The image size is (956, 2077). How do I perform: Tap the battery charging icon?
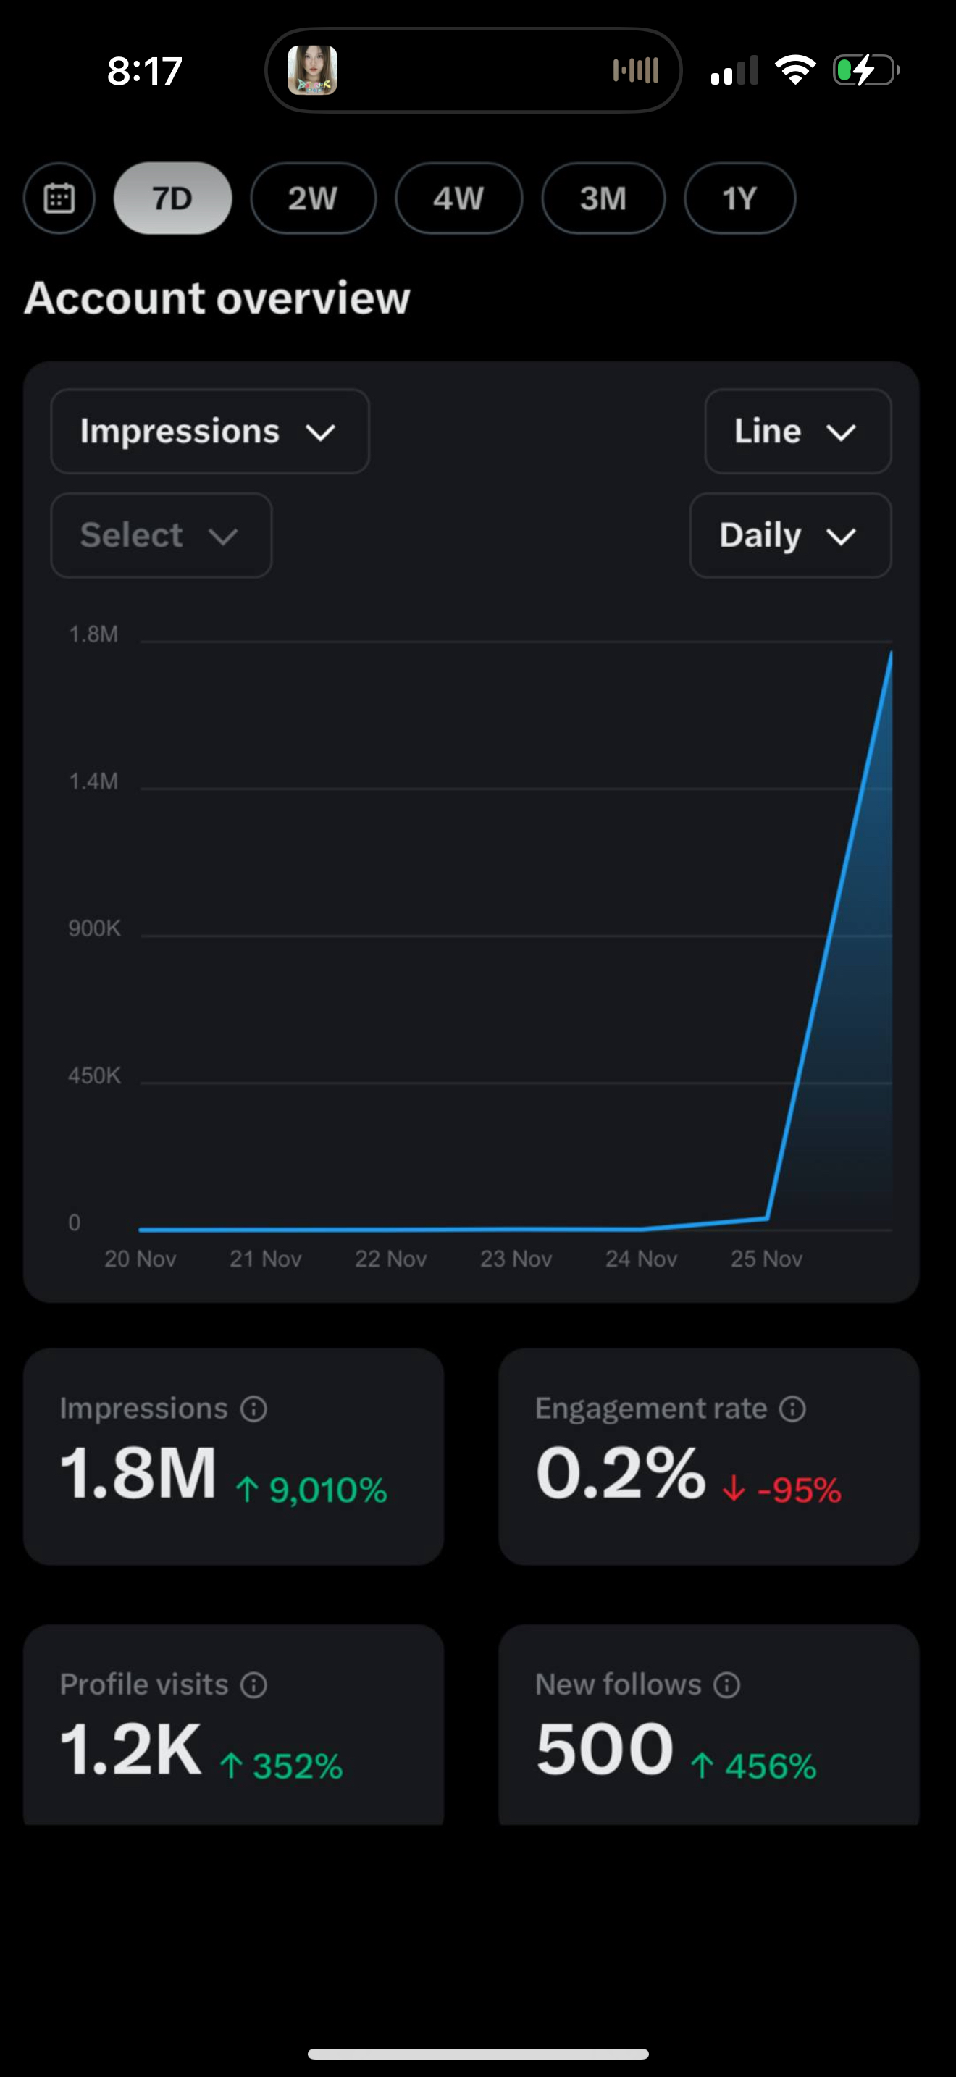[865, 70]
